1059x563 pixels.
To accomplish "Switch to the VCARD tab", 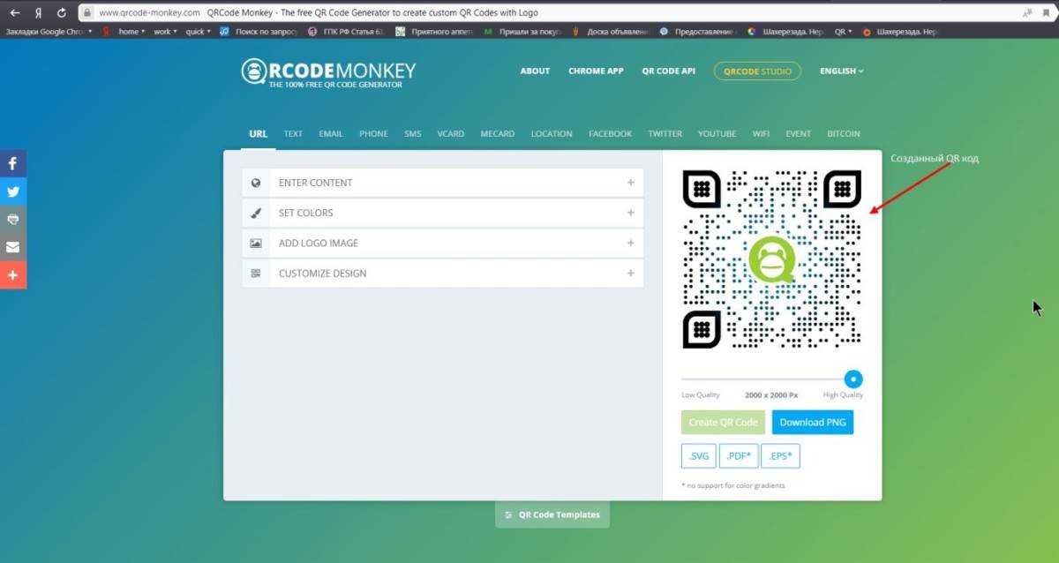I will pos(450,134).
